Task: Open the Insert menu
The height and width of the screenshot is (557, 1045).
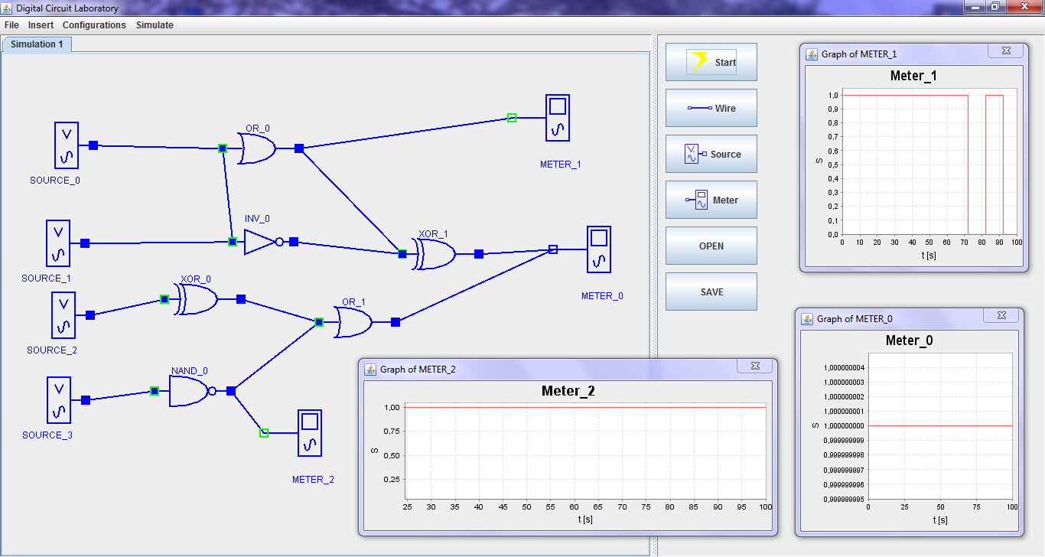Action: click(x=41, y=25)
